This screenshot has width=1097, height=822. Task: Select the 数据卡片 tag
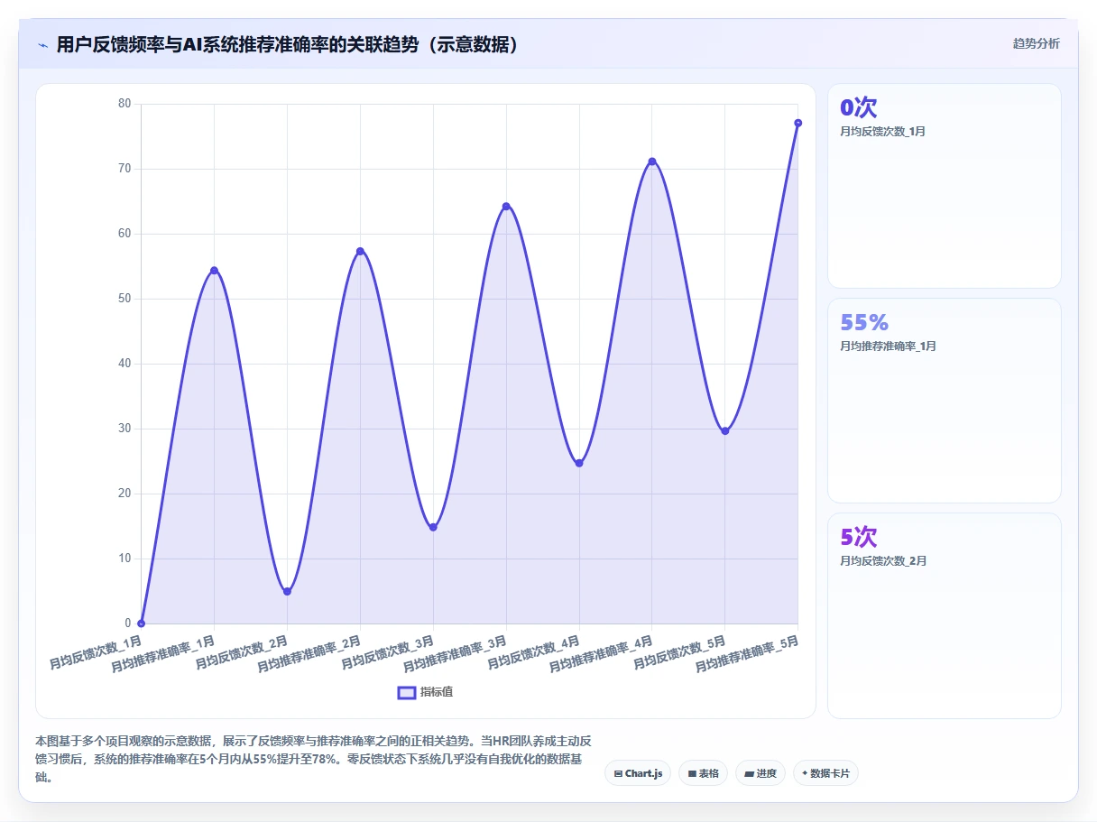click(825, 773)
